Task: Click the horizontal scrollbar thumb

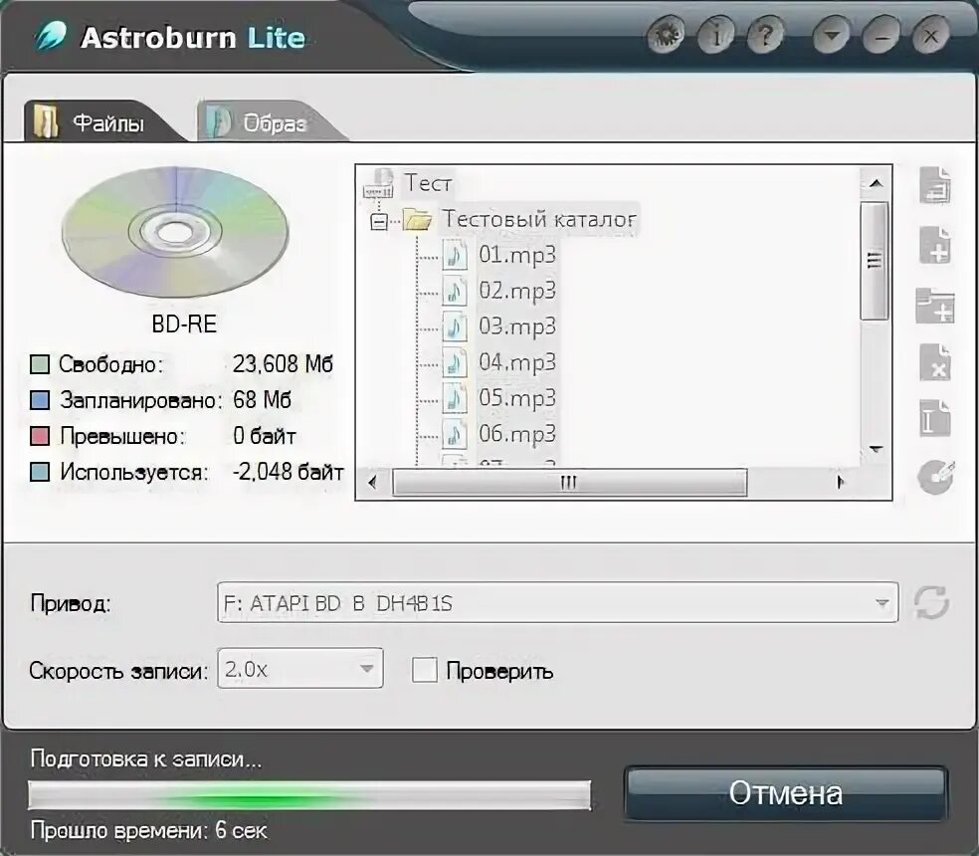Action: pos(569,483)
